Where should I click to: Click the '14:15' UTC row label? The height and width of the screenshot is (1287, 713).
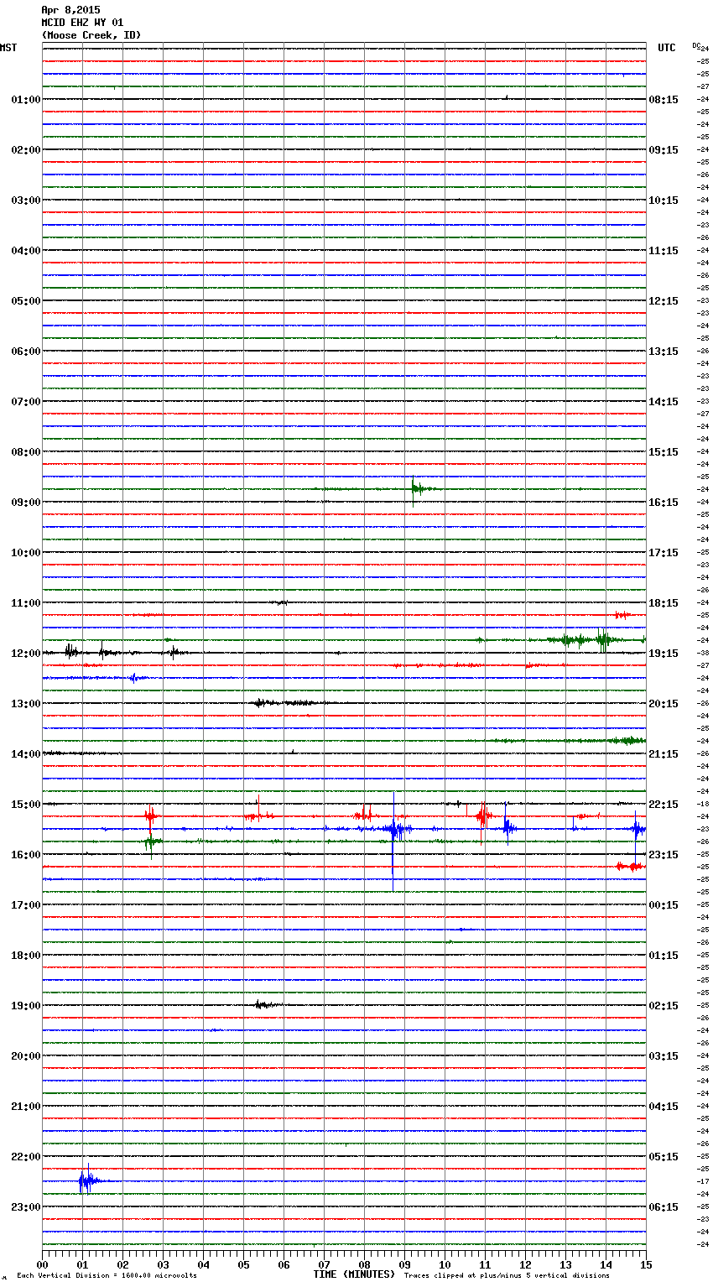(664, 402)
